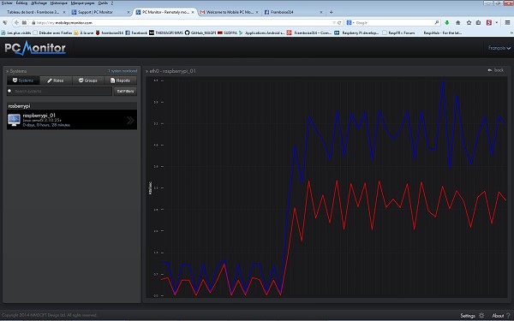The height and width of the screenshot is (321, 514).
Task: Click the red S extension icon
Action: coord(489,22)
